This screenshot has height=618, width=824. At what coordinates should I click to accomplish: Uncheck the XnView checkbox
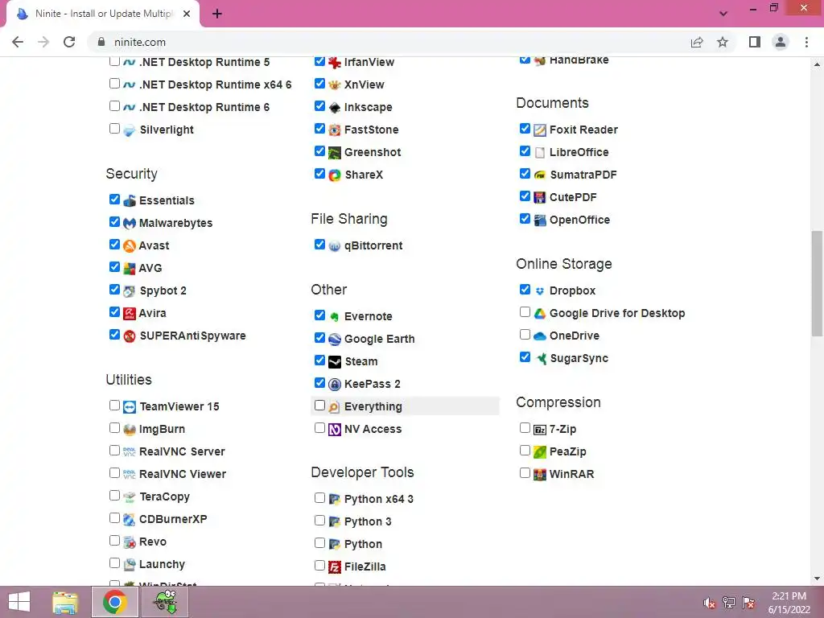pos(319,84)
